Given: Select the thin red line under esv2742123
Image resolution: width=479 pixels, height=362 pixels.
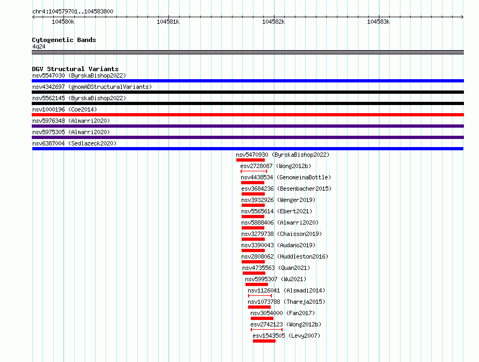Looking at the screenshot, I should (267, 330).
